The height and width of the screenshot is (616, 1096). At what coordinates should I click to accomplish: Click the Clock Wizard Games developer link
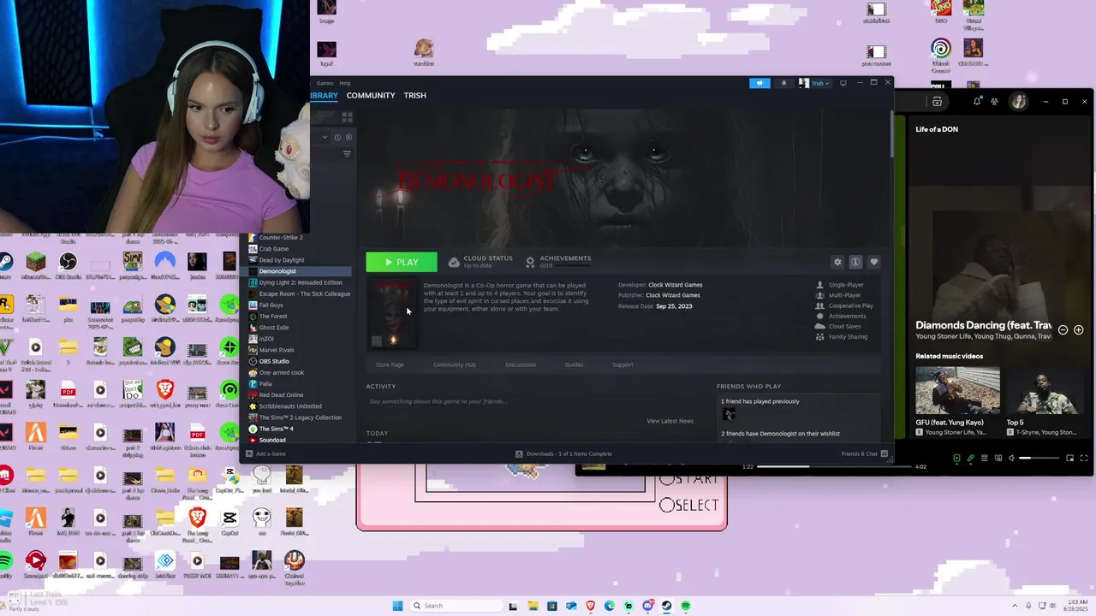676,285
